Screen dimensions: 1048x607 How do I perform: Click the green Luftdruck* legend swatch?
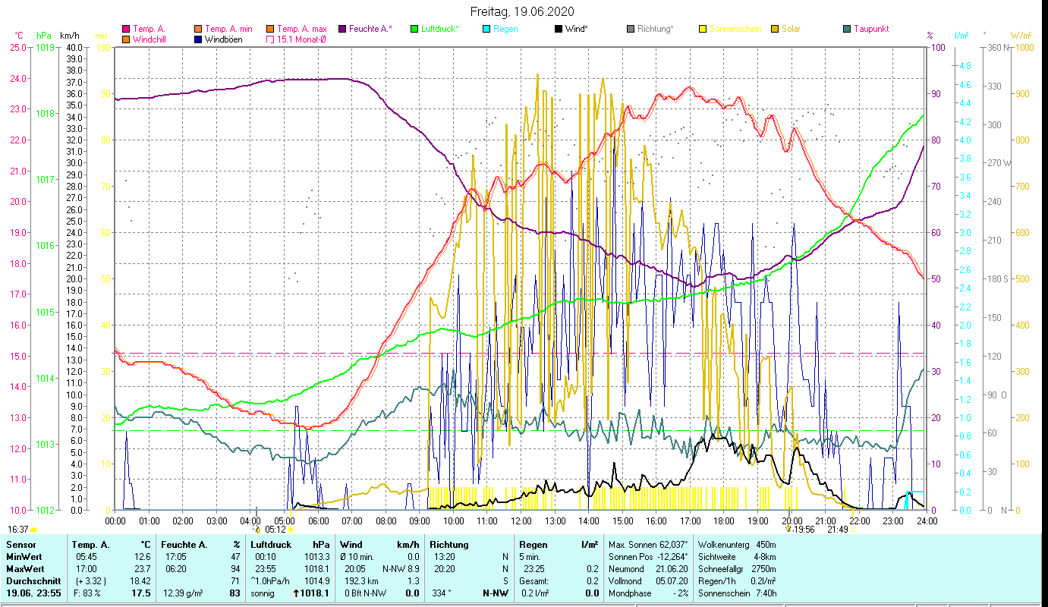point(414,29)
